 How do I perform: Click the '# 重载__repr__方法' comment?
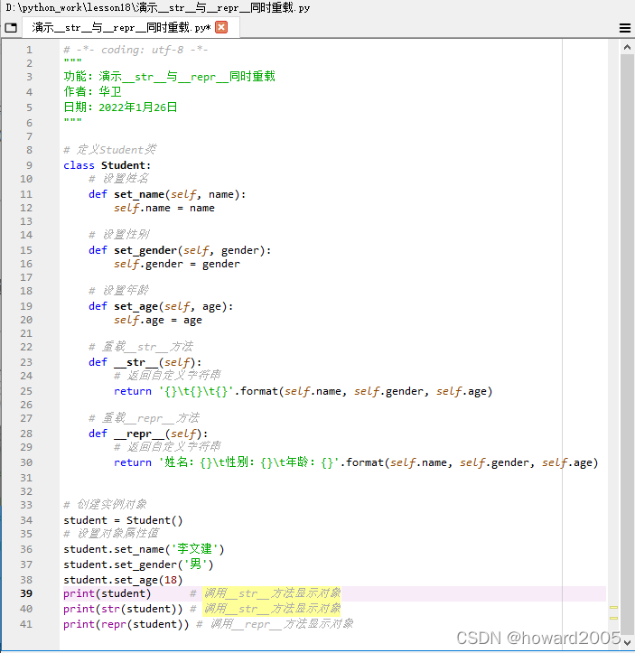[x=144, y=418]
